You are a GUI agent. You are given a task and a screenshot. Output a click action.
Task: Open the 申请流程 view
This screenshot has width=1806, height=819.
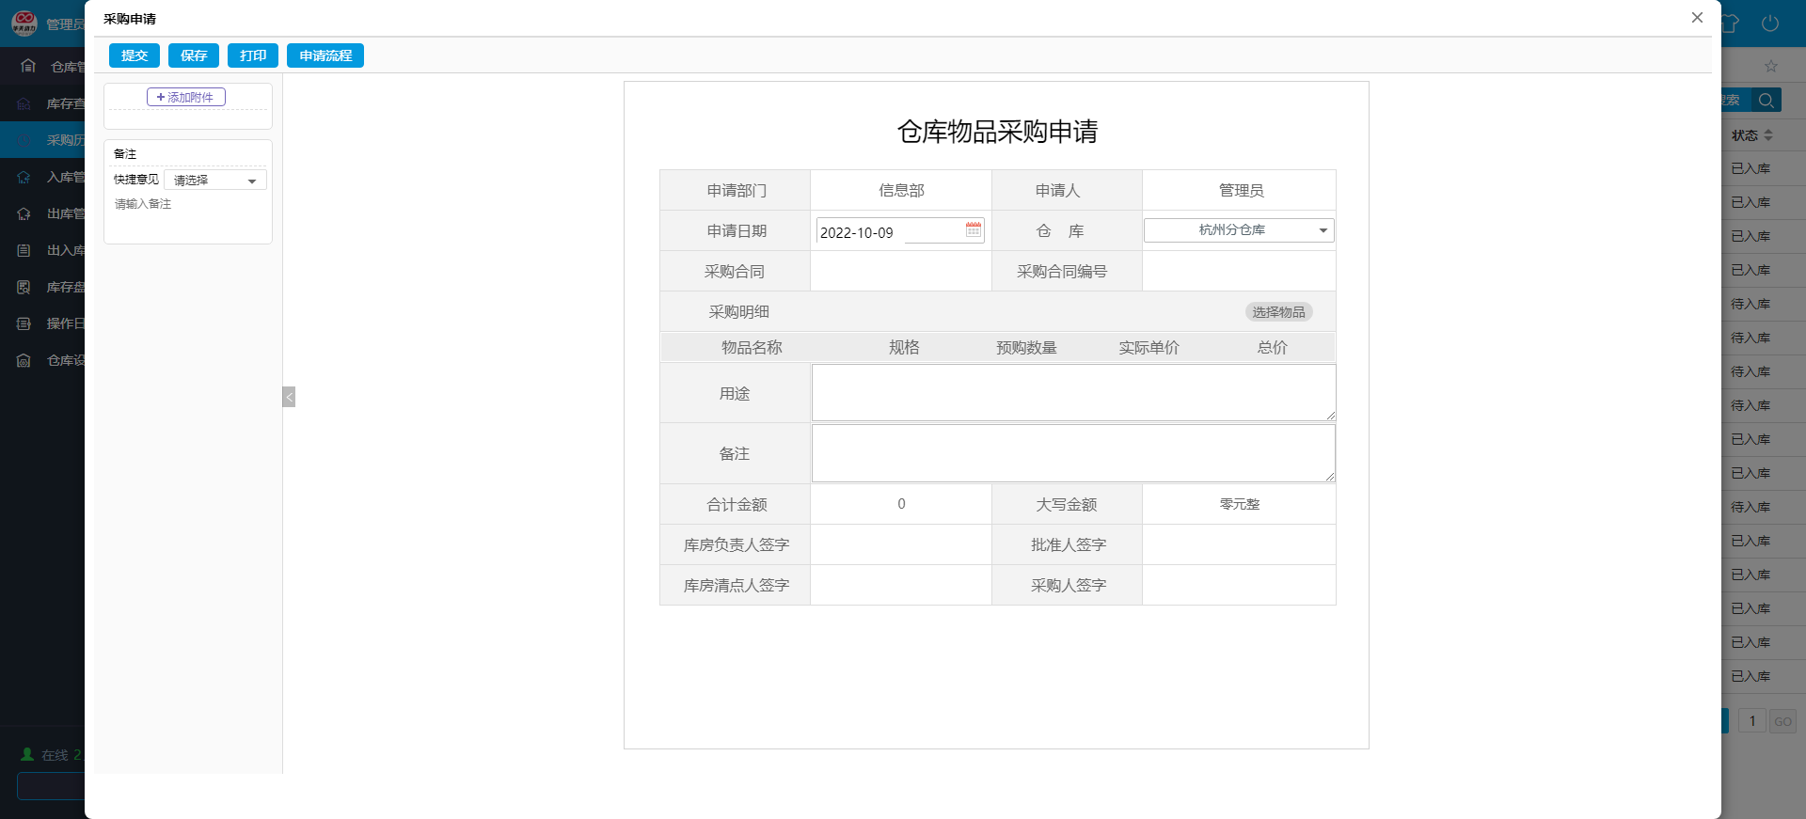click(325, 55)
